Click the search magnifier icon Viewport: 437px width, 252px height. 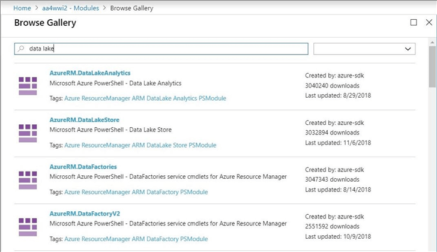point(22,49)
